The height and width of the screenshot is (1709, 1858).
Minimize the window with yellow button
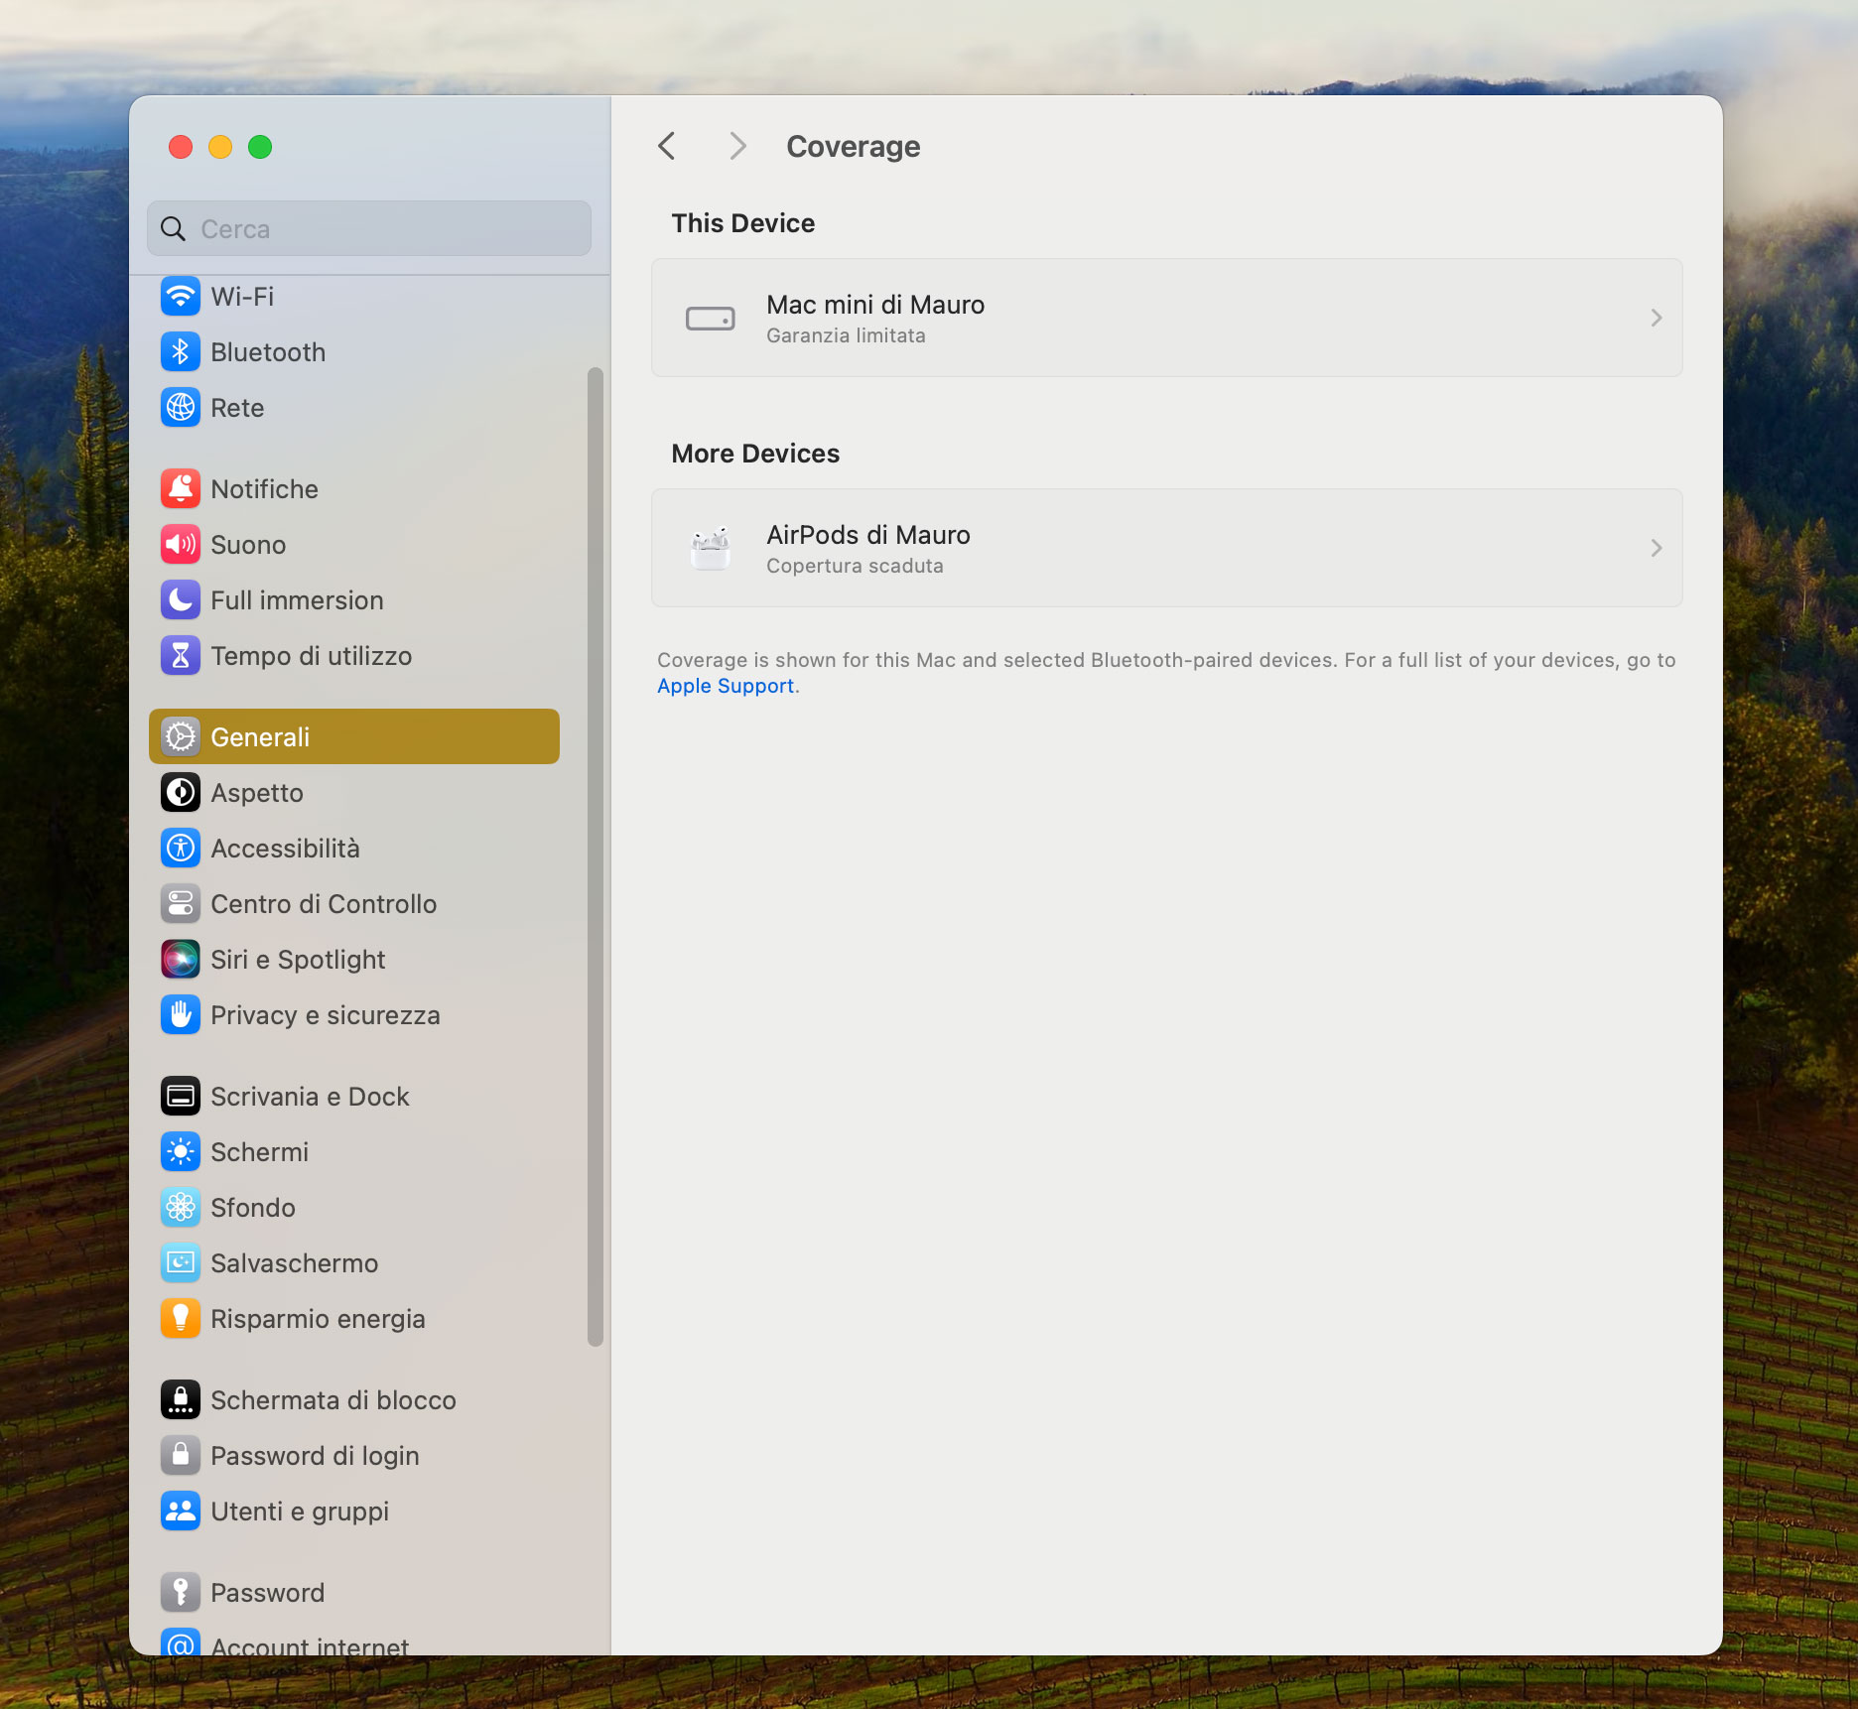(x=220, y=147)
